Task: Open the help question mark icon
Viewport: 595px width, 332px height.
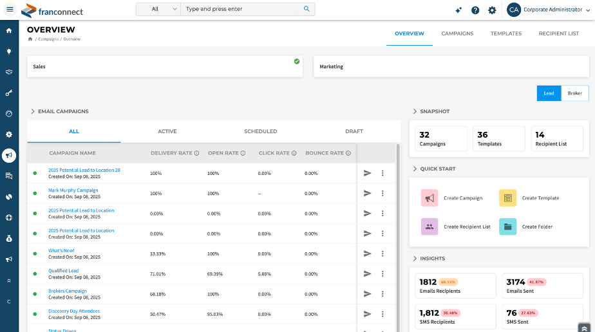Action: pyautogui.click(x=475, y=10)
